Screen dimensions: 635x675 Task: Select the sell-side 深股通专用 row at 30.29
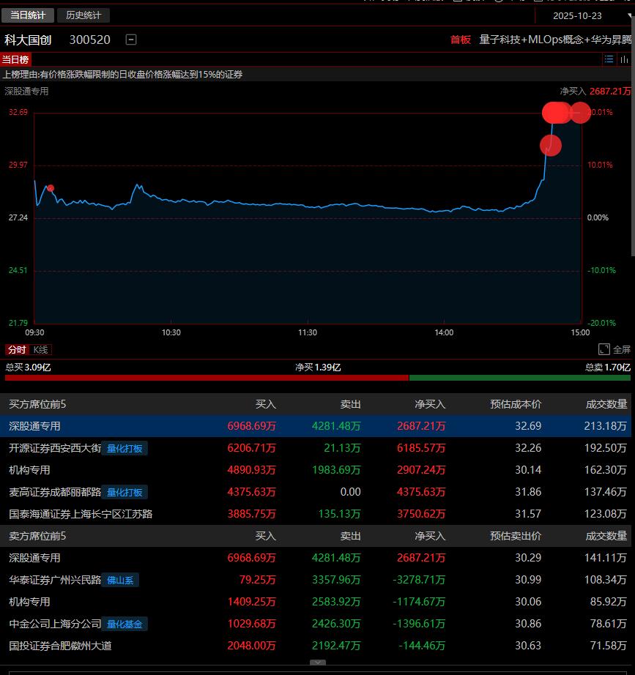click(x=316, y=558)
